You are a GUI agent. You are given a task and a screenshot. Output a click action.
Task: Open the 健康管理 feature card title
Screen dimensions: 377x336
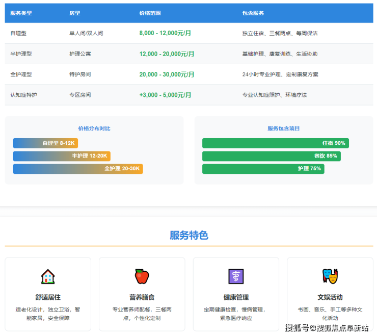tap(236, 297)
